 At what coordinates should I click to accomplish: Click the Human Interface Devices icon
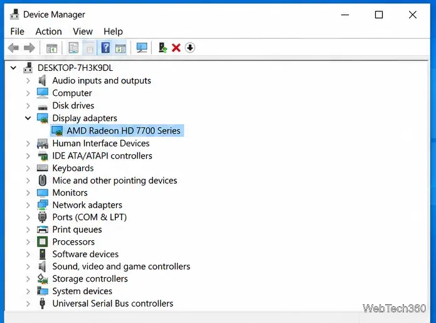click(43, 144)
